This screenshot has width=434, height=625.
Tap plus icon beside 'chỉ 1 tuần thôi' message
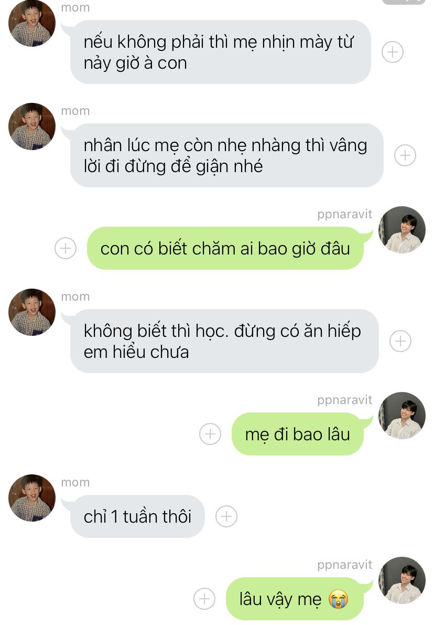click(x=226, y=516)
